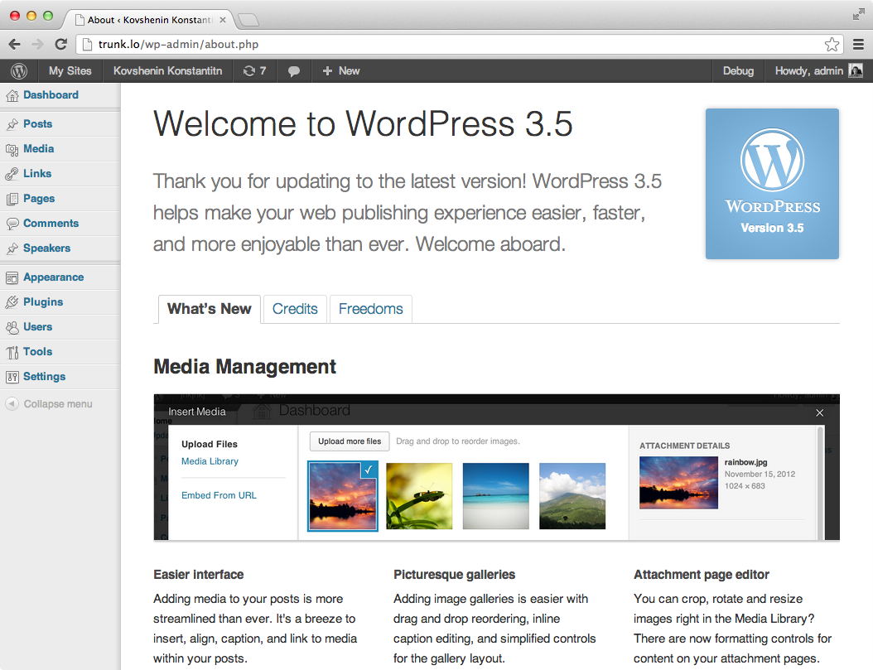Open the Chrome hamburger menu
The width and height of the screenshot is (873, 670).
click(x=859, y=45)
